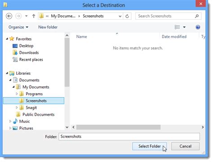Select Public Documents folder
This screenshot has width=213, height=162.
tap(38, 114)
